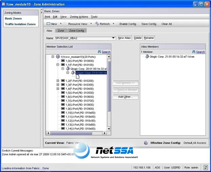The image size is (211, 172).
Task: Click the New toolbar icon
Action: pyautogui.click(x=48, y=24)
